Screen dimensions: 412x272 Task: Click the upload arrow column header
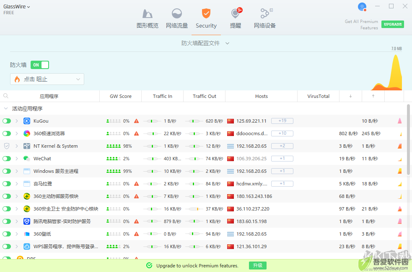point(373,96)
